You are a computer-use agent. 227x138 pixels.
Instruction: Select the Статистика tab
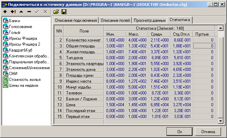[x=180, y=20]
